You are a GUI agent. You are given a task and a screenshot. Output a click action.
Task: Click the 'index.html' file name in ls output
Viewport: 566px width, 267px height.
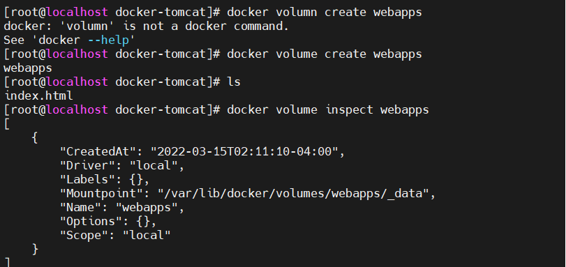coord(38,96)
